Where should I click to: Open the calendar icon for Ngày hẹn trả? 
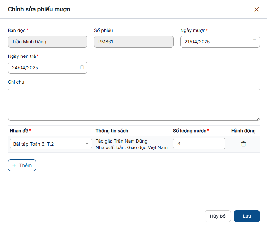tap(82, 68)
